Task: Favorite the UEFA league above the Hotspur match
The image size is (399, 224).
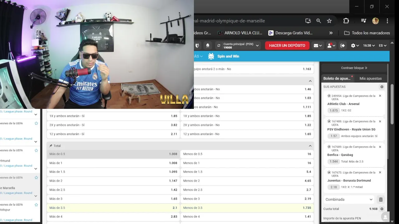Action: coord(36,204)
